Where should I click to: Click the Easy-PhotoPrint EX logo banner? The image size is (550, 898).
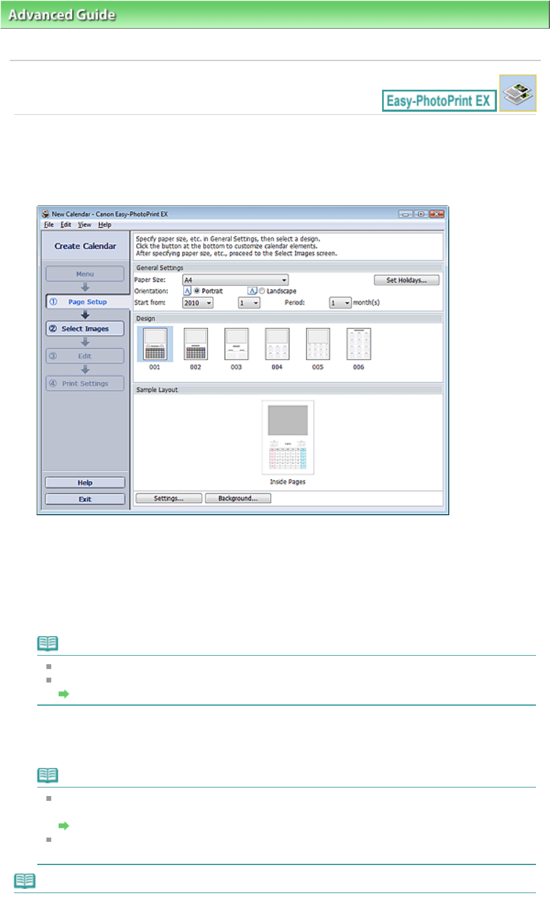pos(439,101)
